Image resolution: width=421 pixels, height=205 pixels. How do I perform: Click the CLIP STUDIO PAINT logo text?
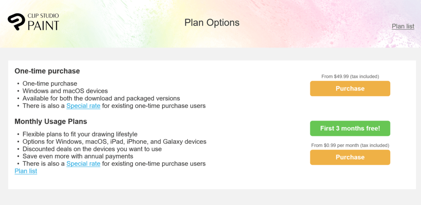click(43, 22)
